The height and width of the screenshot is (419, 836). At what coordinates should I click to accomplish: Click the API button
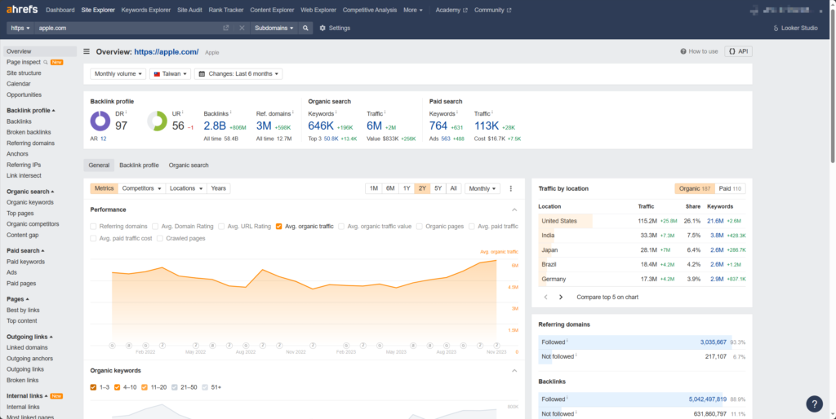(x=738, y=51)
